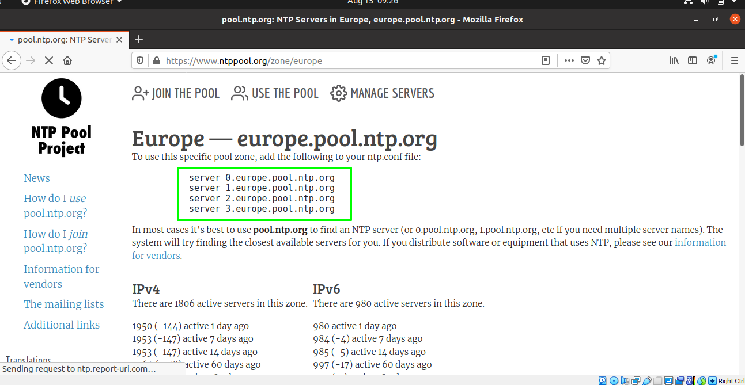Stop loading the page with the X button
Screen dimensions: 745x385
(49, 60)
